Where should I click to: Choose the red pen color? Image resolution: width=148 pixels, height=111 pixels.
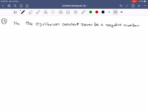coord(97,12)
